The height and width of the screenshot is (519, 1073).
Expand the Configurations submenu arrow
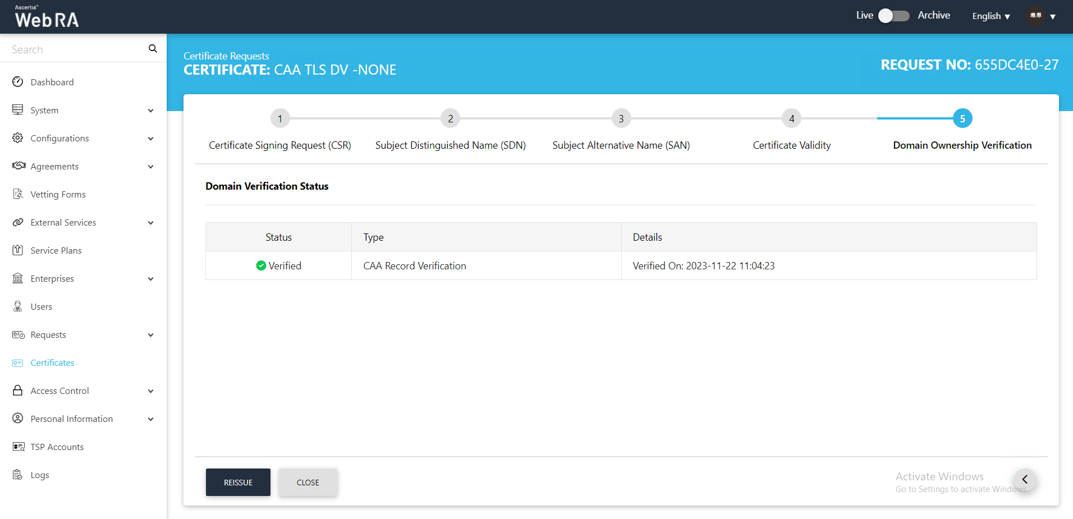pyautogui.click(x=150, y=139)
